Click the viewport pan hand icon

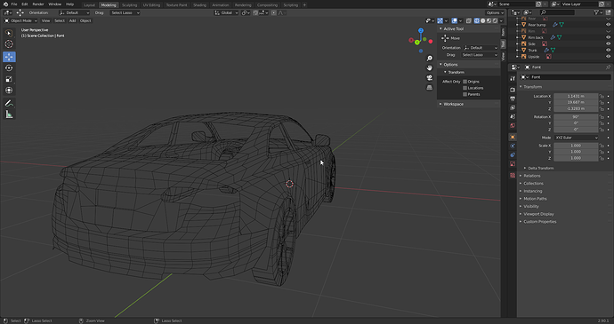[430, 68]
